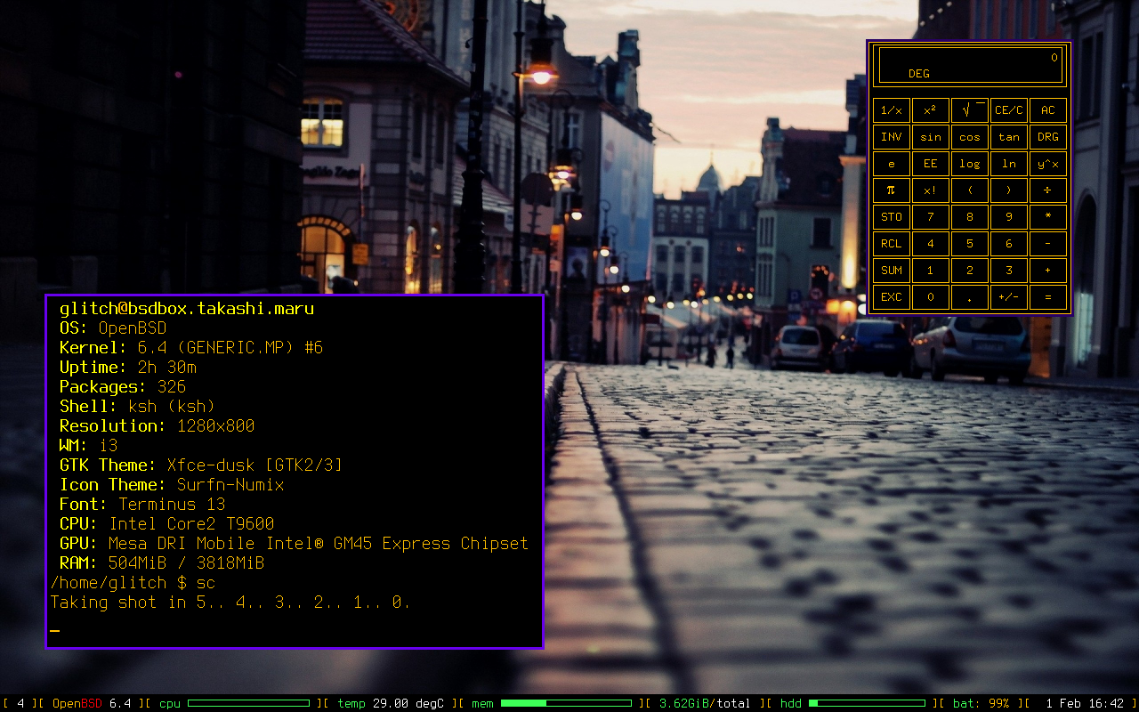Click the temp 29.00 degC reading
Screen dimensions: 1139x712
(391, 703)
